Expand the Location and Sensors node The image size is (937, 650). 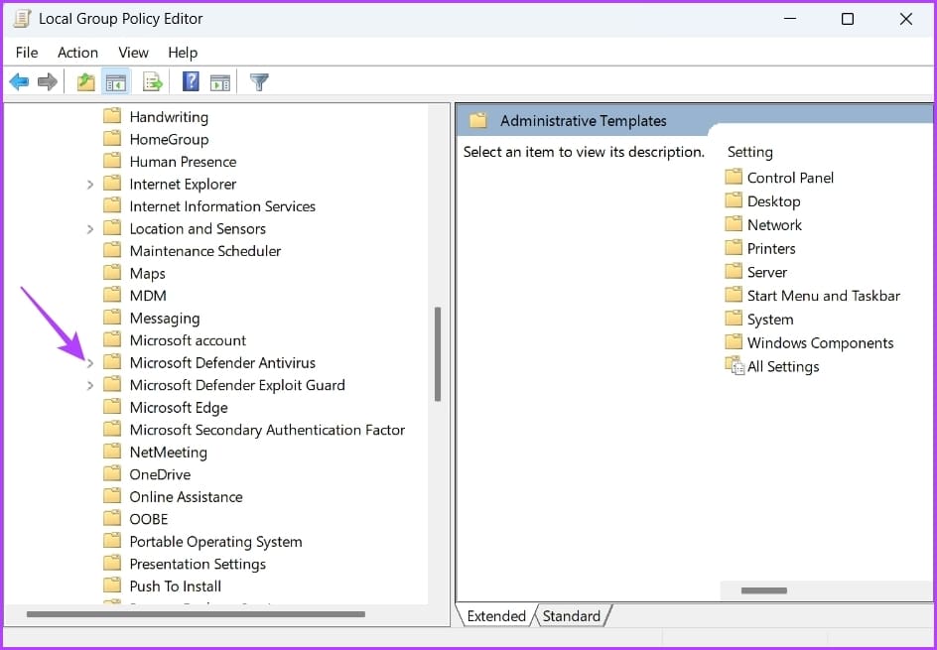coord(90,229)
